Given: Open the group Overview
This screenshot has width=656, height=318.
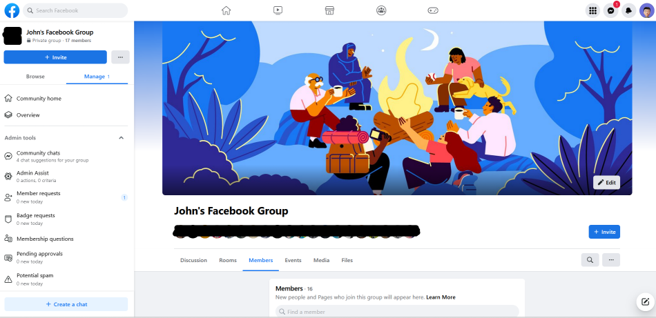Looking at the screenshot, I should [x=28, y=115].
